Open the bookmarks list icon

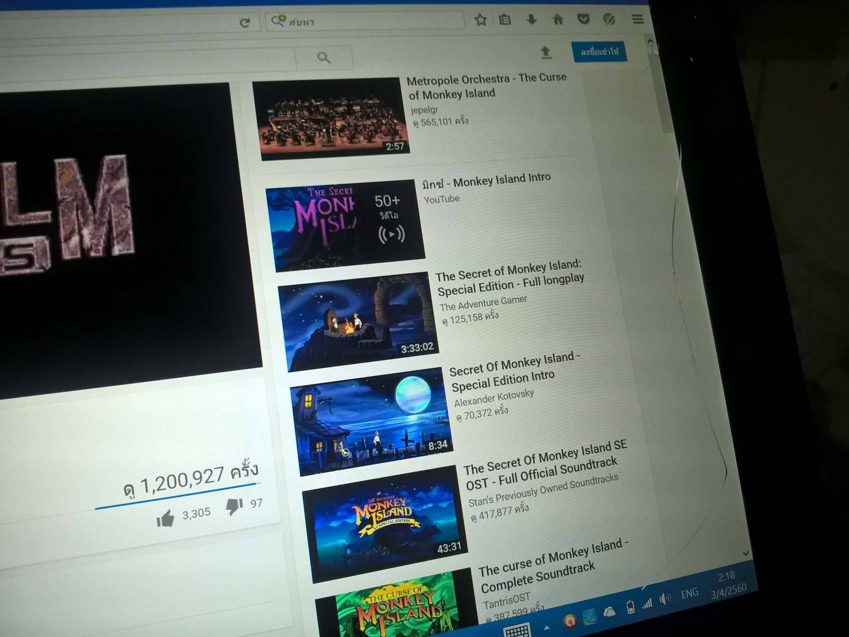[x=505, y=19]
